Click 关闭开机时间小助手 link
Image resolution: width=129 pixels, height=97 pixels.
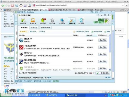click(x=81, y=32)
